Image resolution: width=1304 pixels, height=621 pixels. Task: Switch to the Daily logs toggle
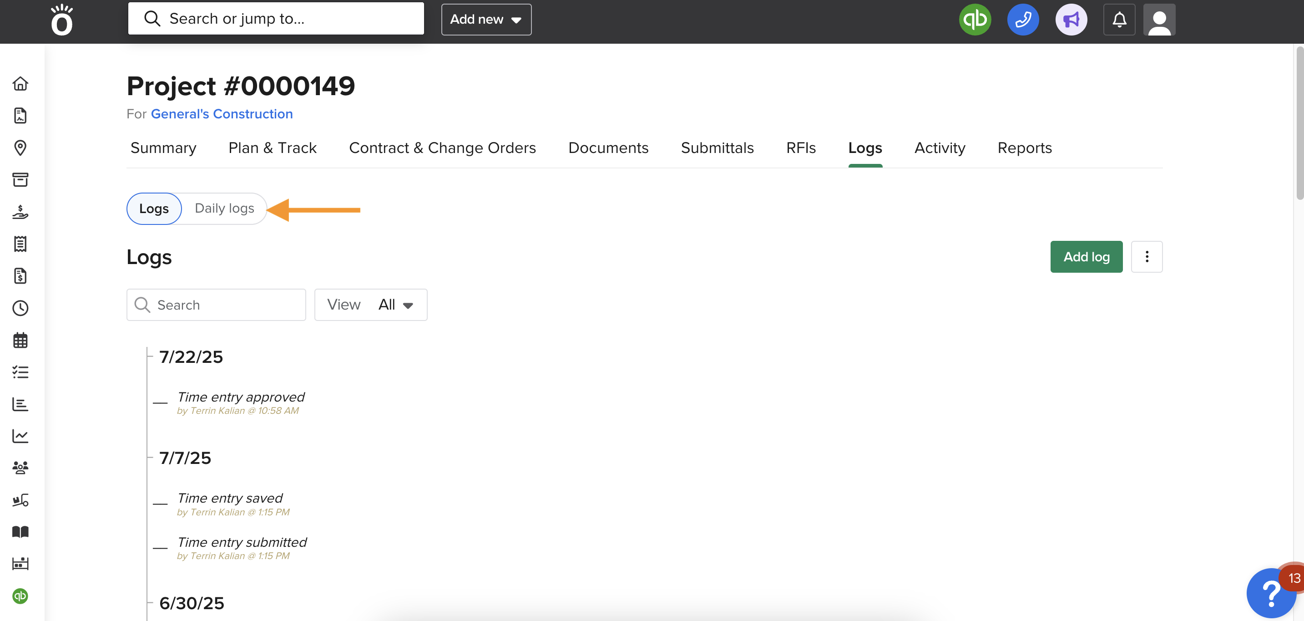[224, 208]
